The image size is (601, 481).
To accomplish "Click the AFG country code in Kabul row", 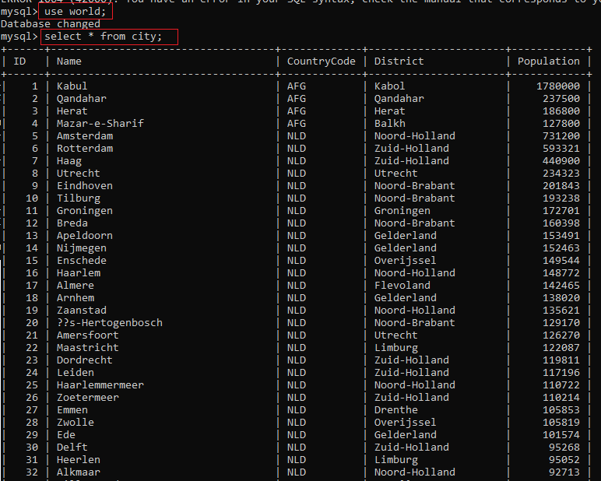I will pyautogui.click(x=297, y=86).
